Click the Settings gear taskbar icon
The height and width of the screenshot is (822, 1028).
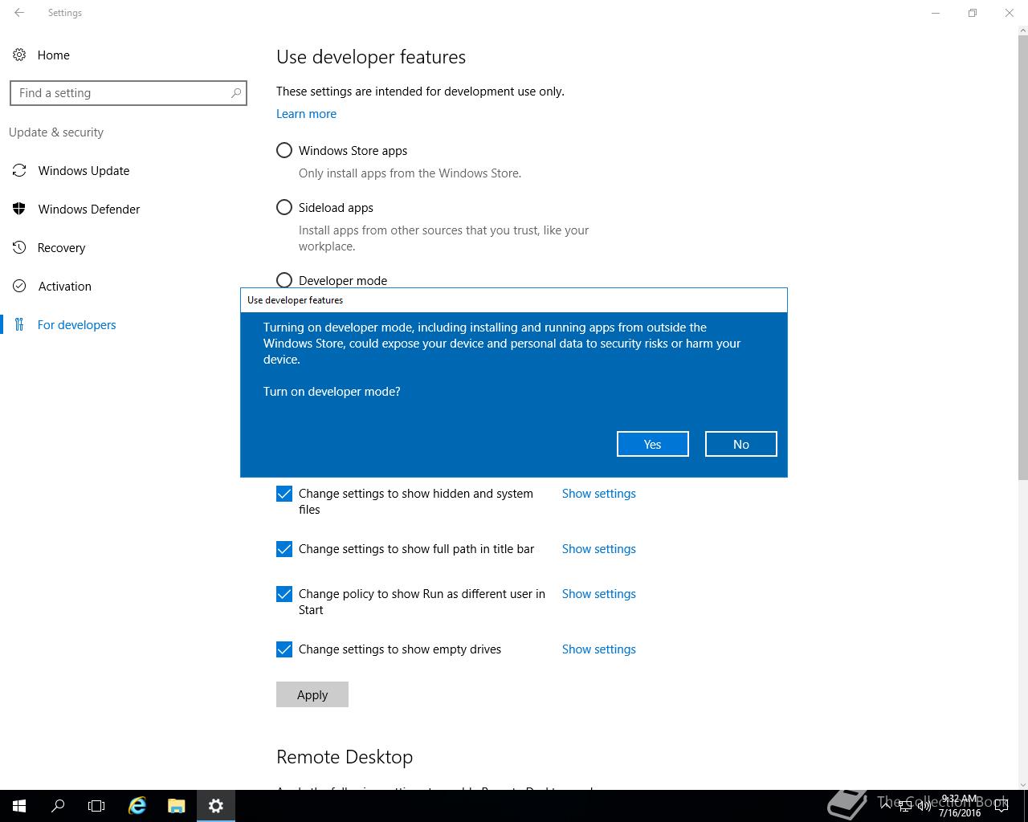coord(215,806)
